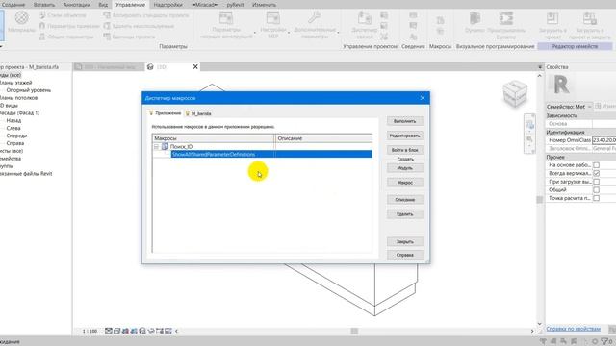Select the Спереди elevation in browser
Viewport: 616px width, 346px height.
click(16, 136)
